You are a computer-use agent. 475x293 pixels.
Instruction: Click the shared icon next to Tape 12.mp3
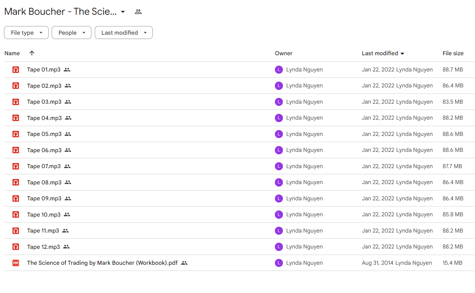(66, 247)
